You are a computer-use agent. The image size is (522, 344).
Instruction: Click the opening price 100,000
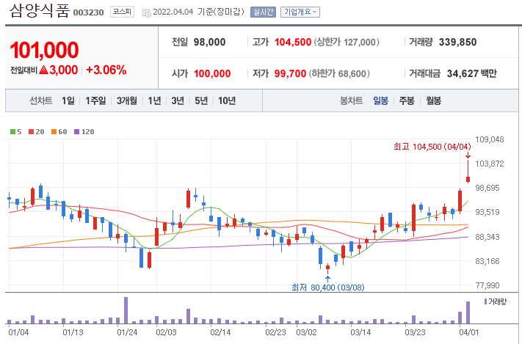click(x=212, y=73)
